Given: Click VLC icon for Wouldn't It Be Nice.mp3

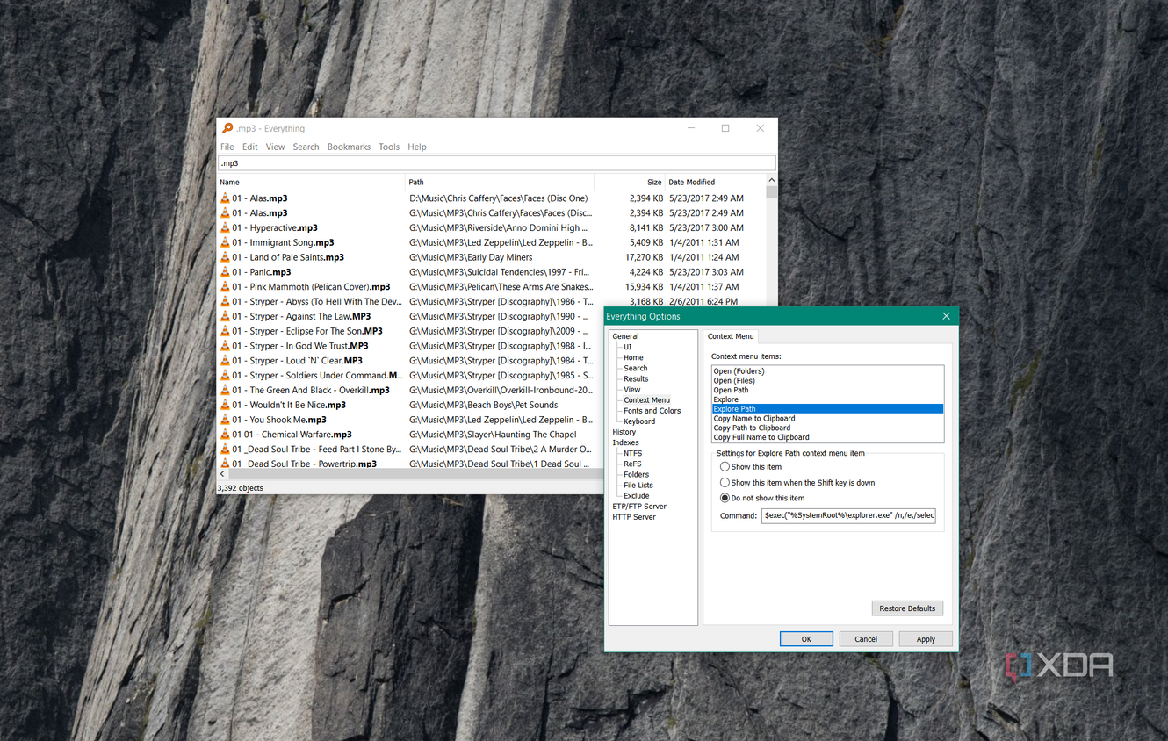Looking at the screenshot, I should (x=225, y=405).
